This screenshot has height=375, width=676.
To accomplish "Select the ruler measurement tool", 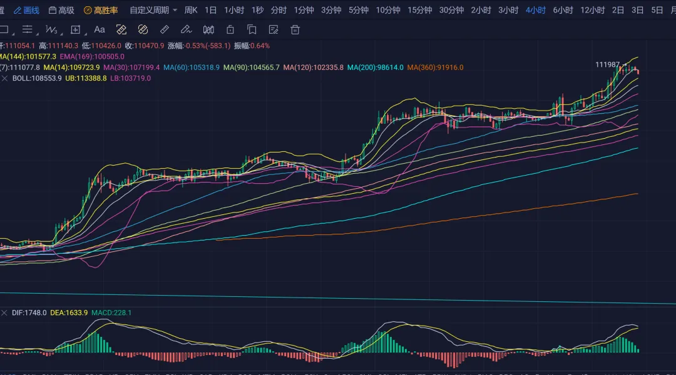I will tap(165, 29).
